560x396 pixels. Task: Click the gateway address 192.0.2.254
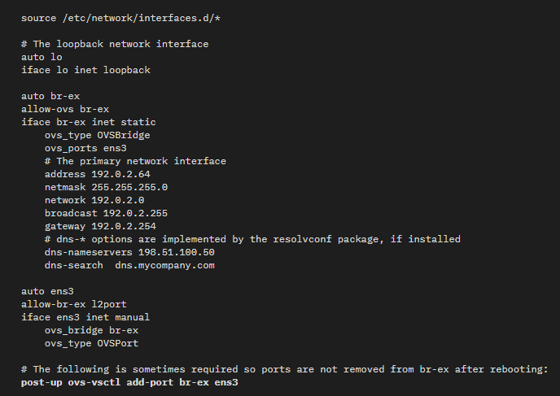[x=125, y=226]
